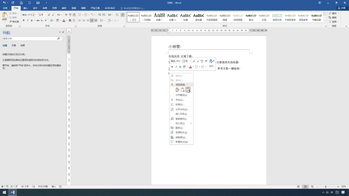This screenshot has height=196, width=349.
Task: Click Word icon in Windows taskbar
Action: pyautogui.click(x=12, y=193)
